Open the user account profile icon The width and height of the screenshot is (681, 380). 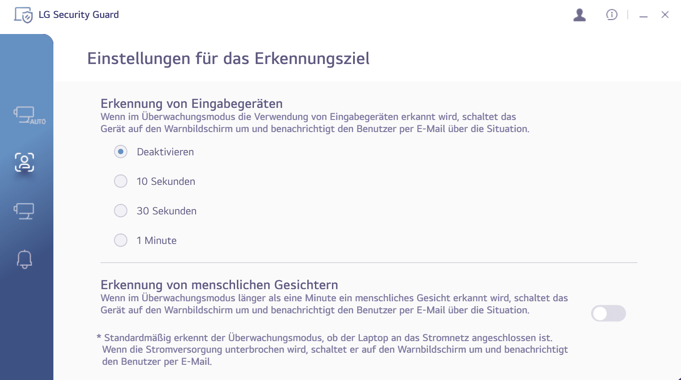coord(580,15)
